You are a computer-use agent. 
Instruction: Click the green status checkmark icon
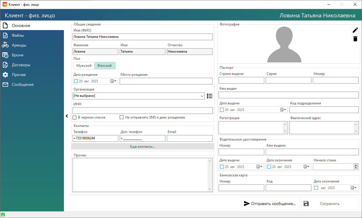3,215
